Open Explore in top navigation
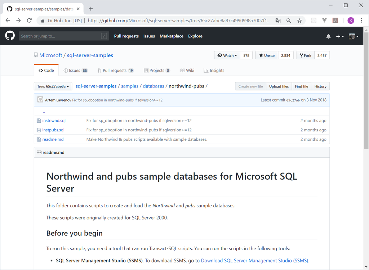This screenshot has width=369, height=270. click(195, 36)
